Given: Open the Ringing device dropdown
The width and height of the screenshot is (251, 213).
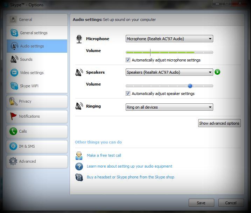Looking at the screenshot, I should [169, 107].
